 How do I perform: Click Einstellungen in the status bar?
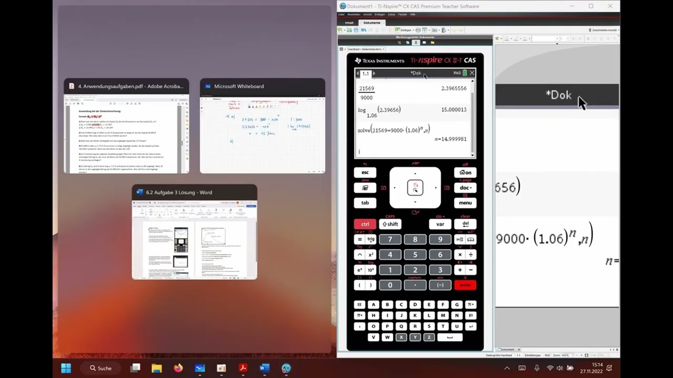pos(533,355)
